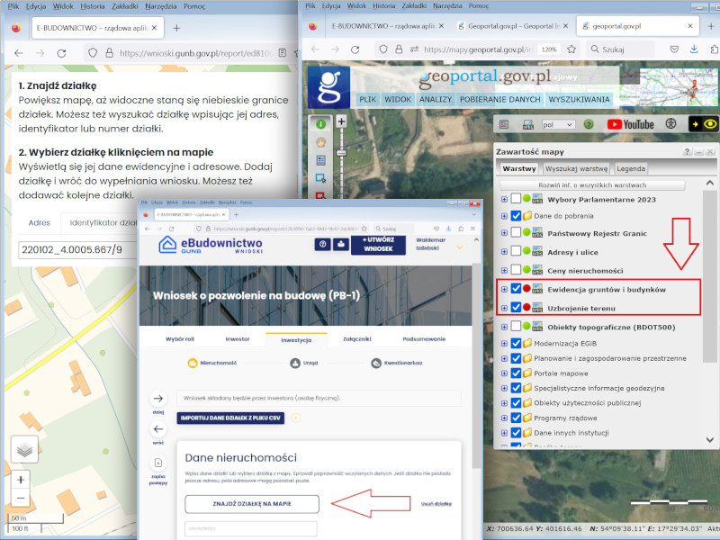Expand the Państwowy Rejestr Granic layer

[504, 233]
